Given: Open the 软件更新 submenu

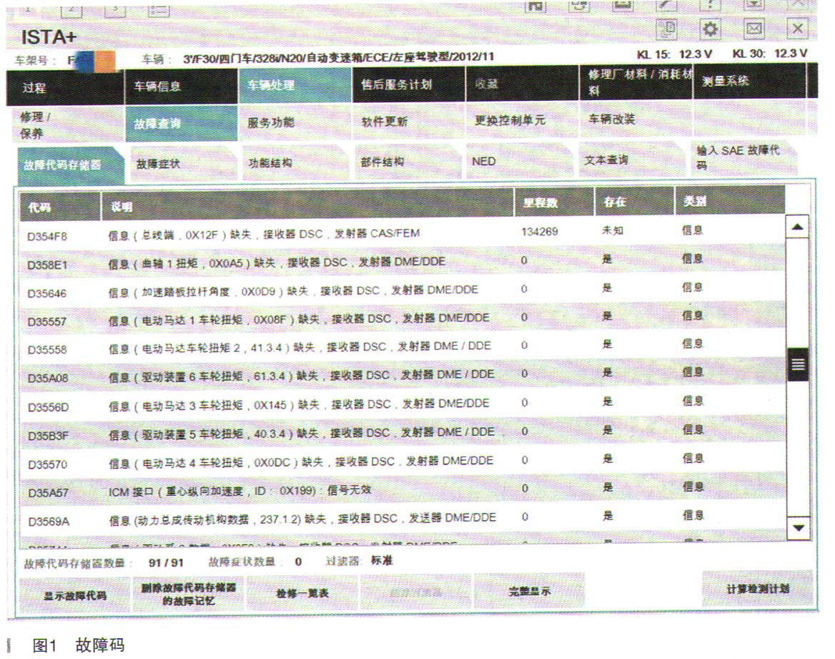Looking at the screenshot, I should (408, 121).
